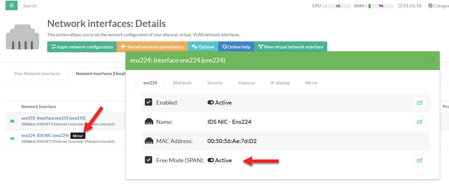
Task: Open the Security tab
Action: tap(215, 83)
